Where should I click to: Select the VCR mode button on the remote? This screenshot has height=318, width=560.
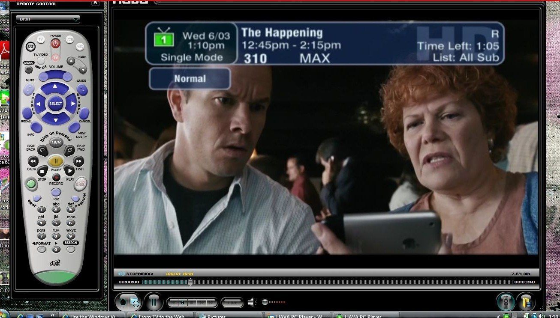(x=69, y=39)
